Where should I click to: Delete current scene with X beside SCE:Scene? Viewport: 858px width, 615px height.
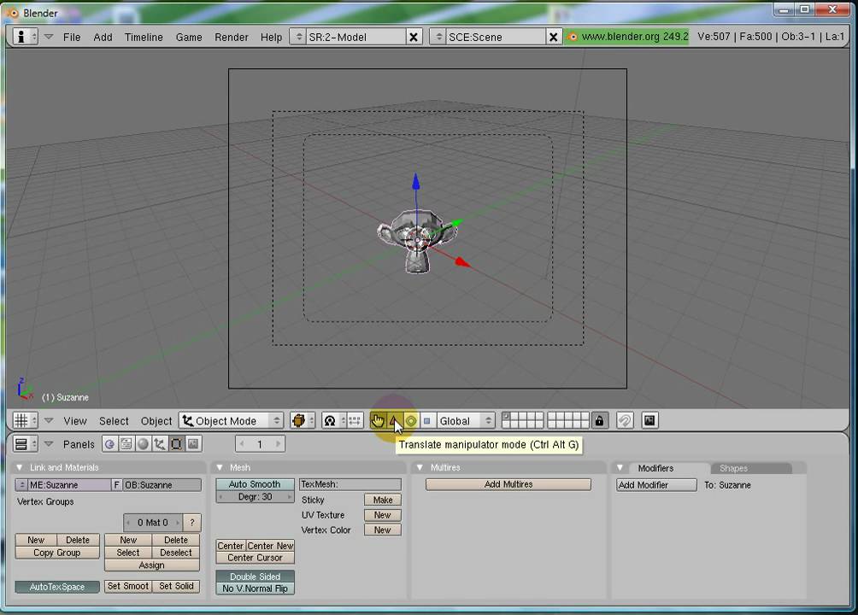click(x=553, y=37)
